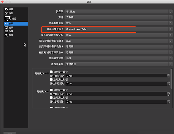This screenshot has height=134, width=174.
Task: Open 桌面音频设备 2 Soundflower (2ch) dropdown
Action: tap(118, 29)
